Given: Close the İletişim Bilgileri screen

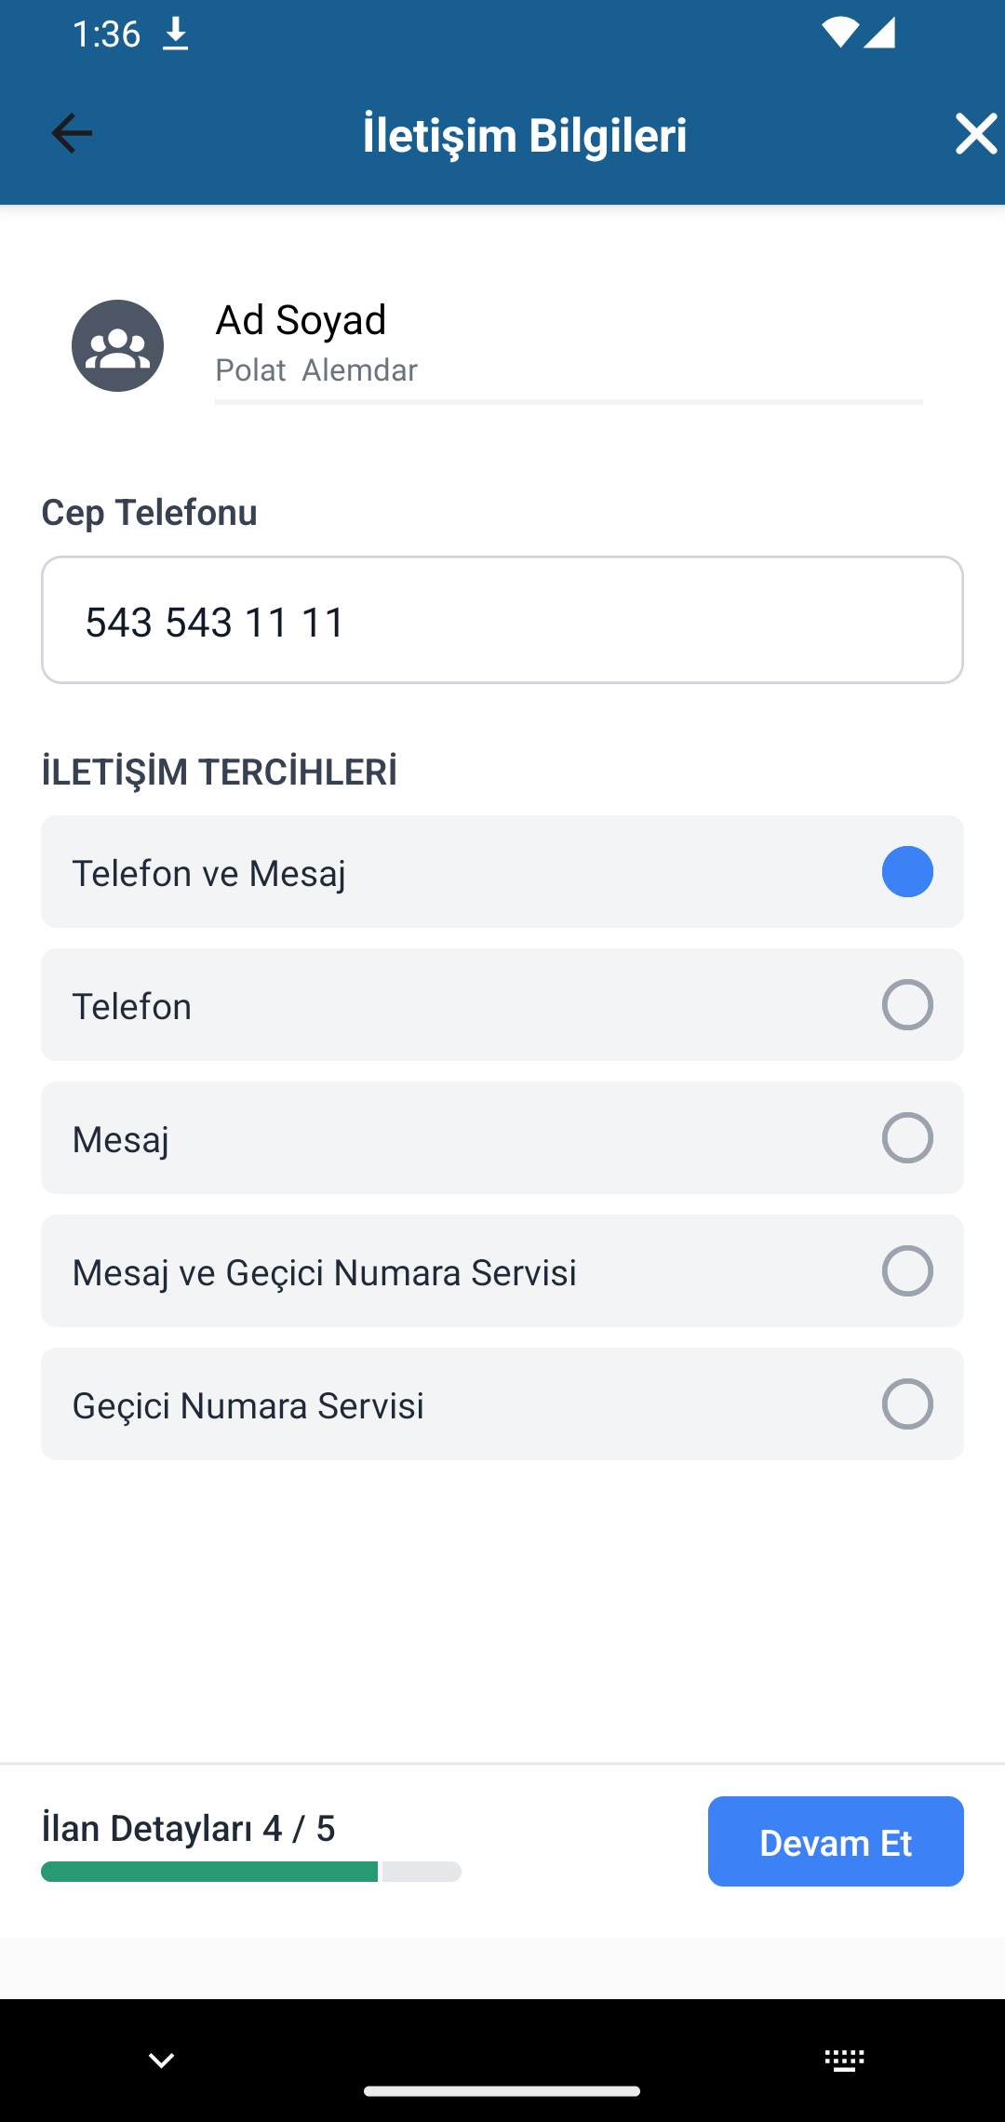Looking at the screenshot, I should tap(975, 134).
